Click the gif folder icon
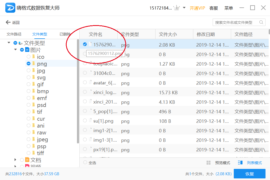270x180 pixels. pos(34,84)
